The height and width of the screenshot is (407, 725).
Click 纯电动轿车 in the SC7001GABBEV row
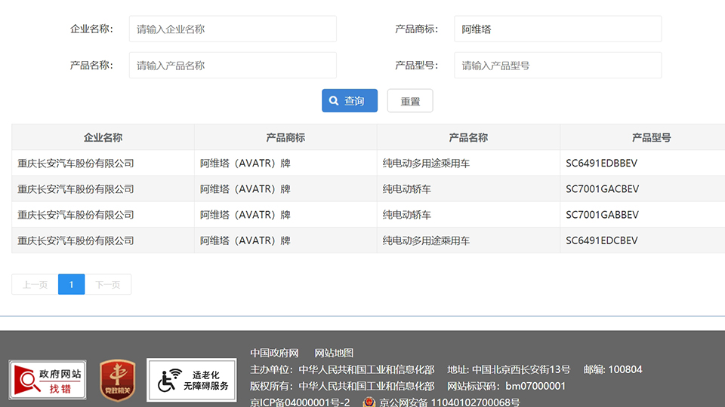(x=406, y=215)
